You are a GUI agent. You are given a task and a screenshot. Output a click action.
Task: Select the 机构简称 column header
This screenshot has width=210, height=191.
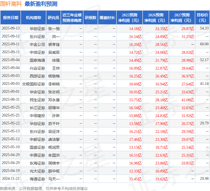(34, 17)
